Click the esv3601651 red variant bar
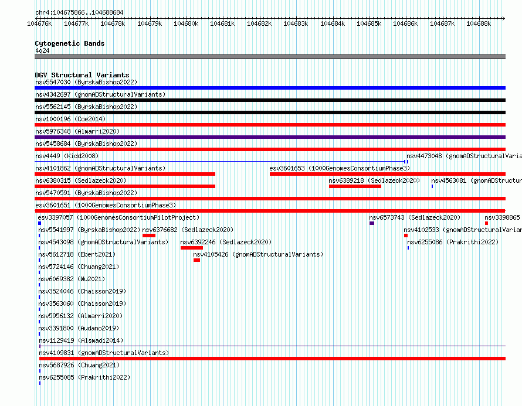This screenshot has height=406, width=522. pos(270,211)
